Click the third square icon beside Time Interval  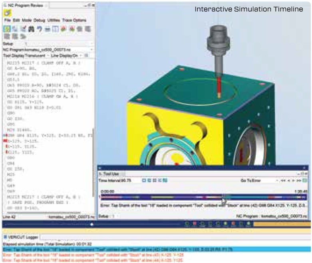click(155, 180)
